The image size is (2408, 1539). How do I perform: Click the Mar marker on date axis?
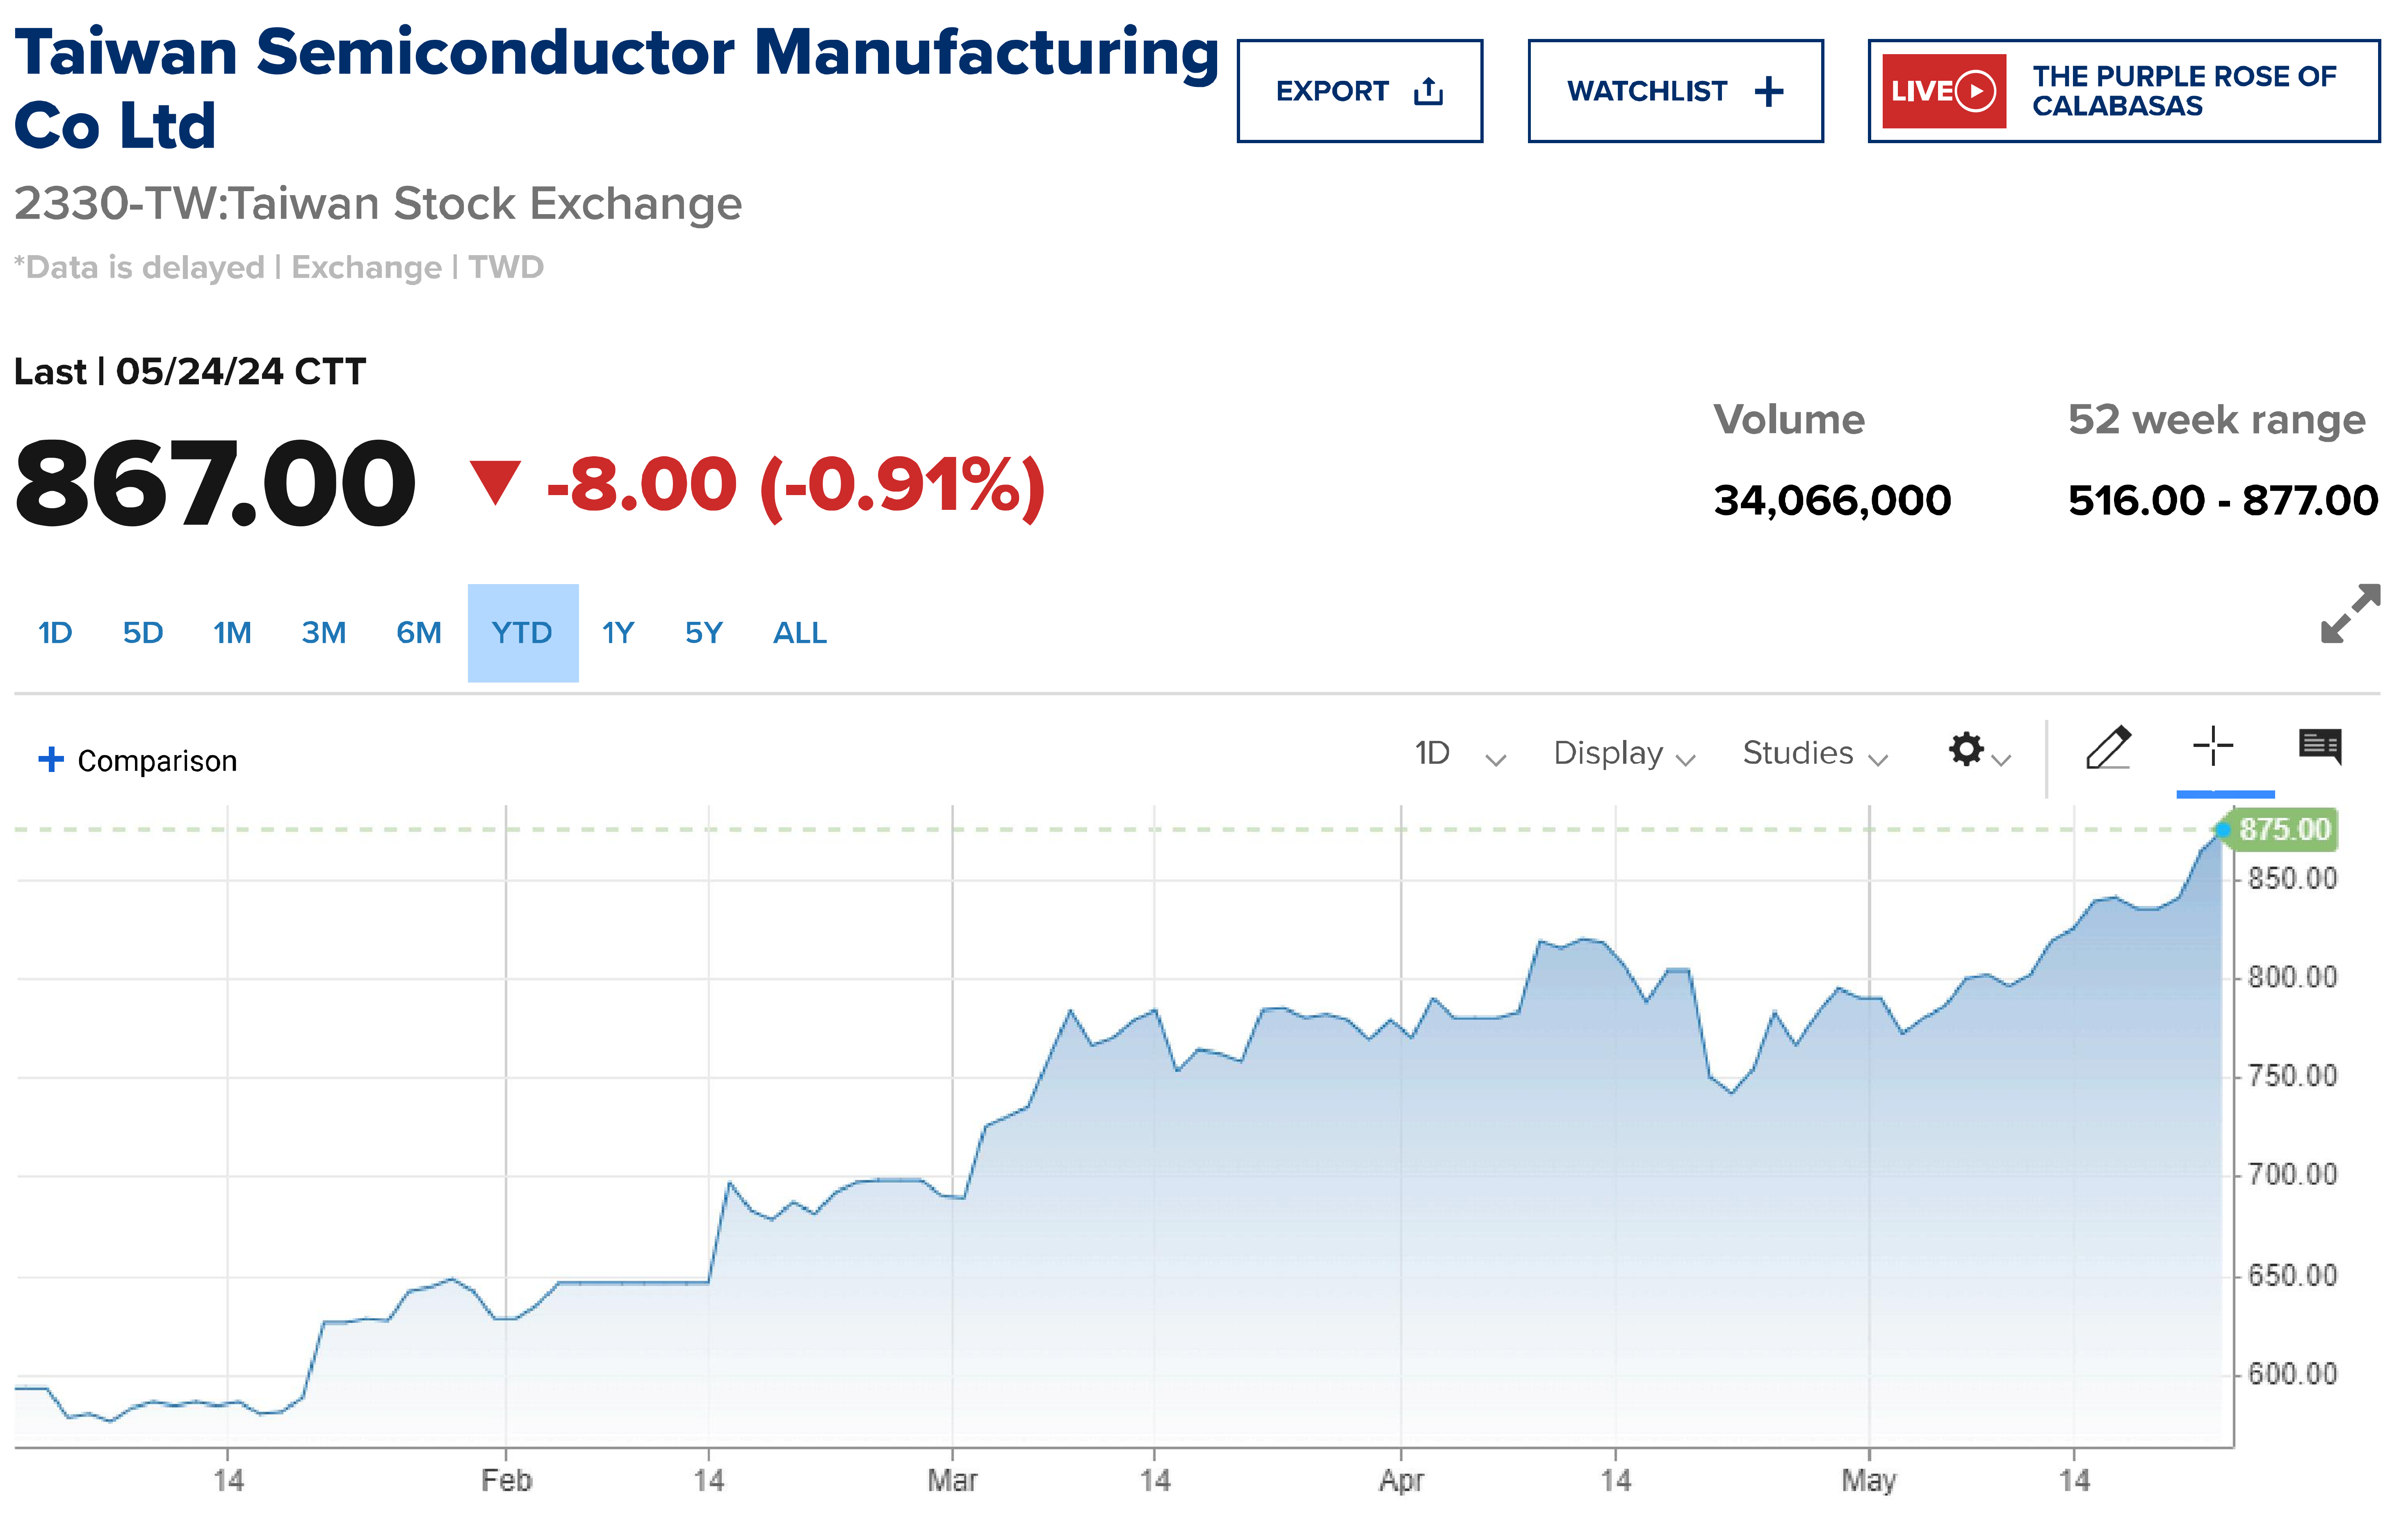coord(951,1480)
